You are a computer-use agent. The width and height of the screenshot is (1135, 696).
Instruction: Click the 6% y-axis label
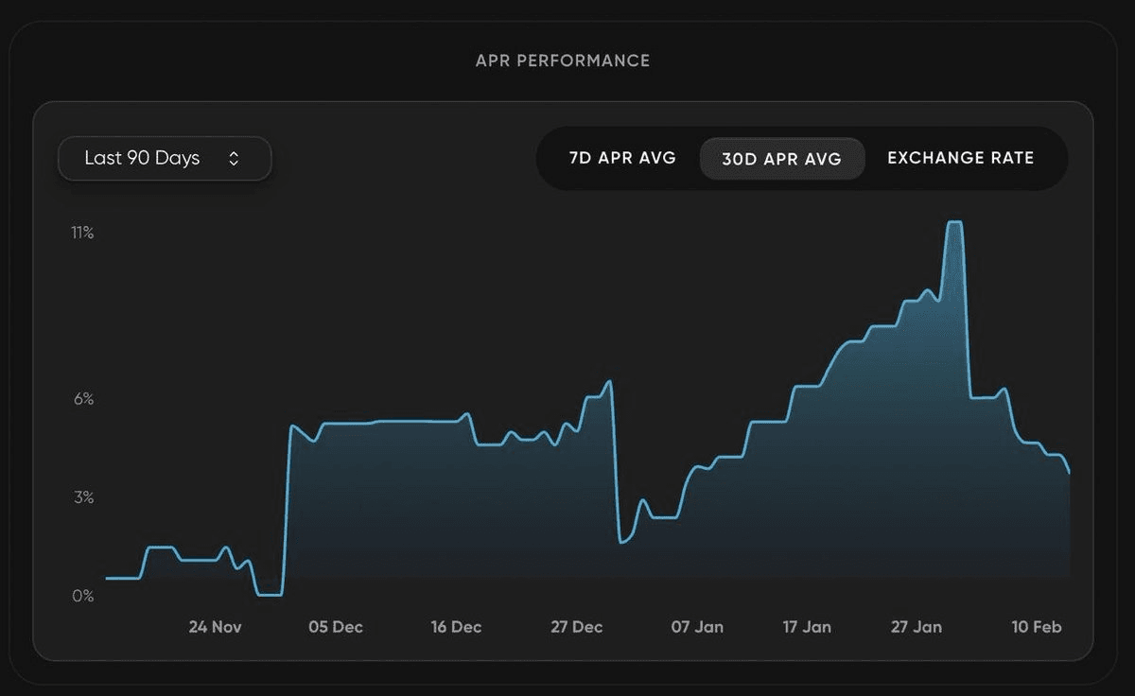click(83, 399)
